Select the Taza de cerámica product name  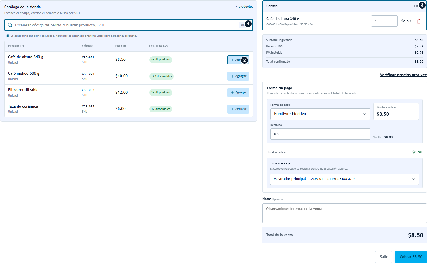click(23, 106)
